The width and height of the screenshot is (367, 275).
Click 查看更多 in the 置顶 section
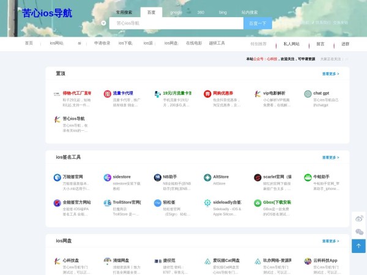[x=330, y=74]
